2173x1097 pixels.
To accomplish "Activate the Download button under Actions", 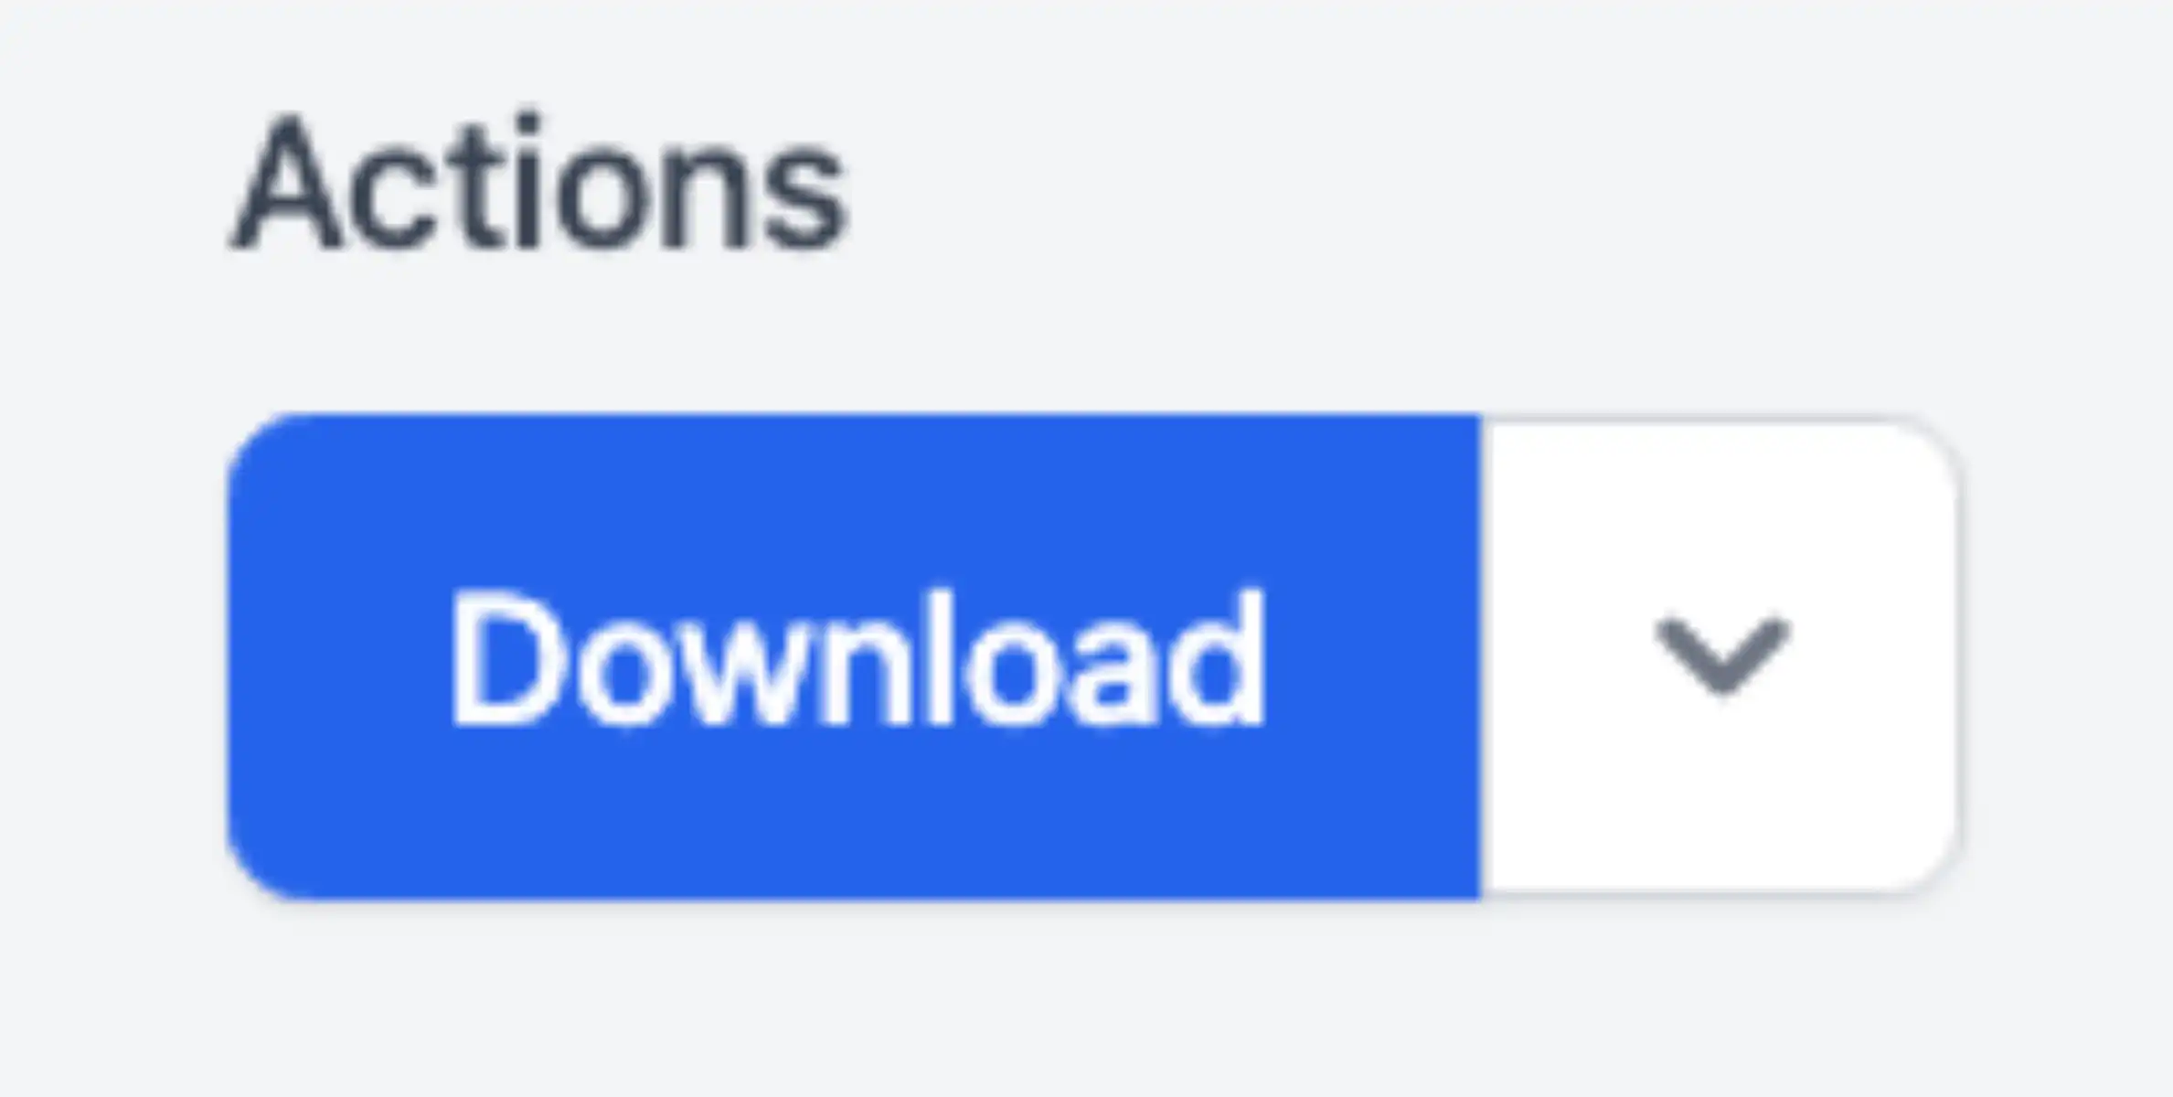I will (854, 656).
